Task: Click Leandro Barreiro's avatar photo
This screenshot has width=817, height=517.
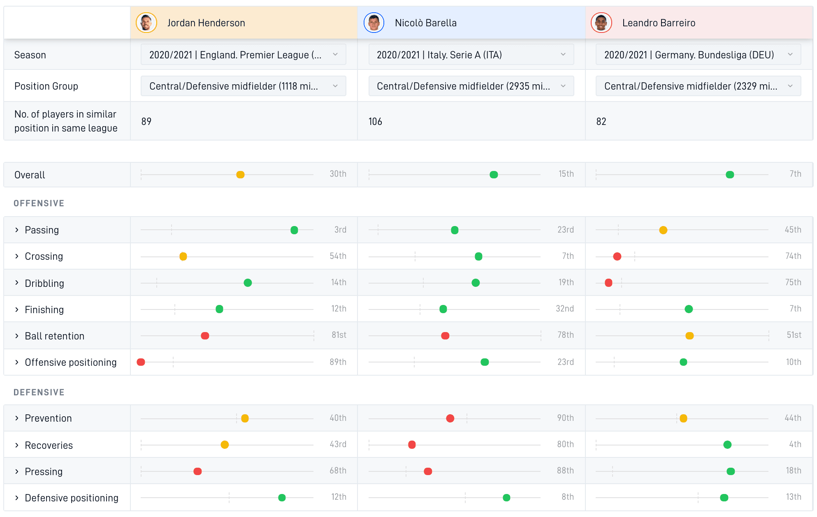Action: tap(601, 23)
